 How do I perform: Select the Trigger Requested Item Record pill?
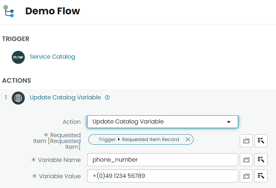point(139,139)
